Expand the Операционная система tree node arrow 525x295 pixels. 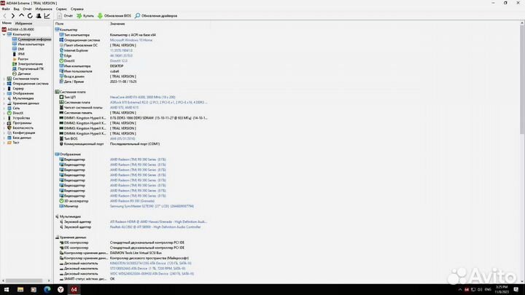point(4,84)
